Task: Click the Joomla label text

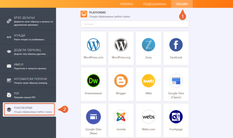Action: click(121, 129)
